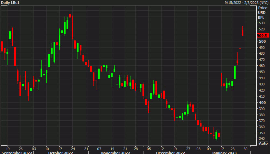Screen dimensions: 270x154
Task: Click the Auto scale button
Action: click(263, 143)
